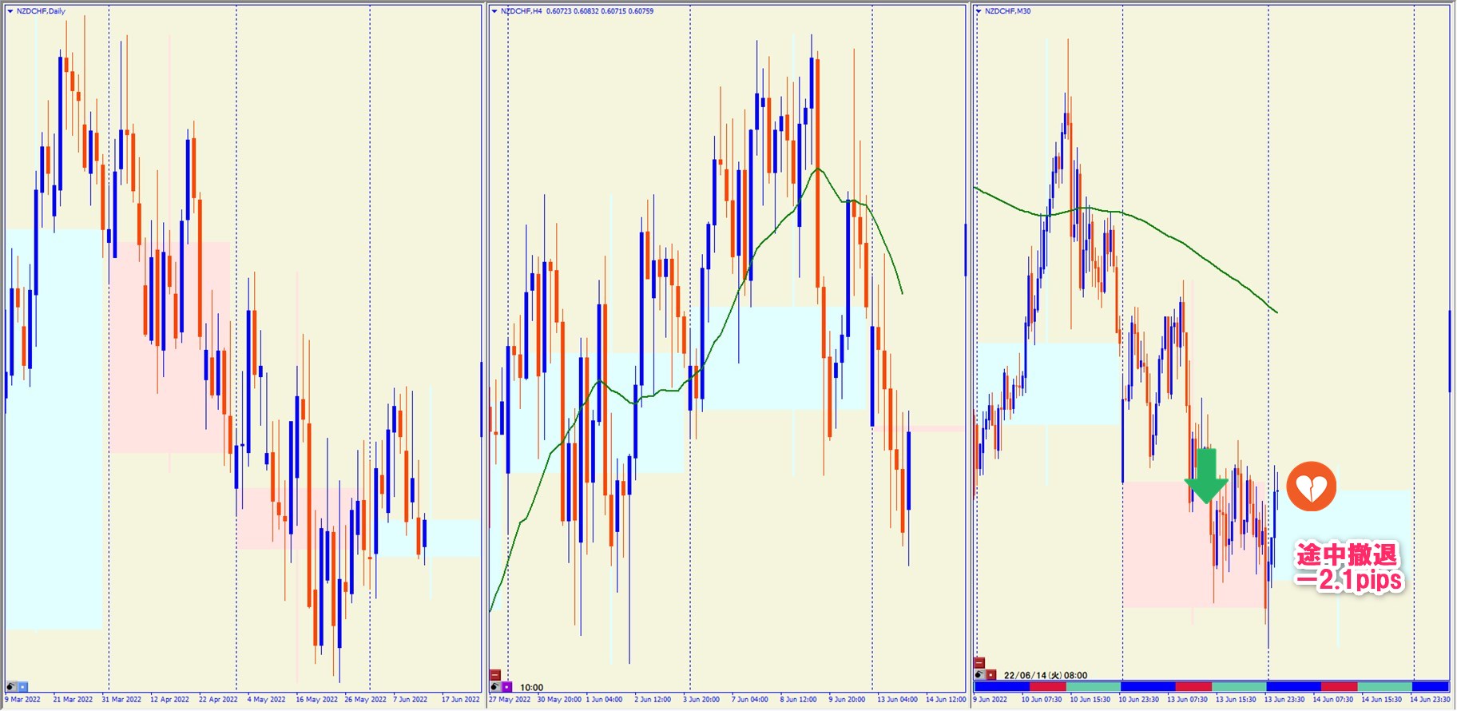The height and width of the screenshot is (711, 1457).
Task: Click the bomb icon on M30 chart
Action: (x=979, y=675)
